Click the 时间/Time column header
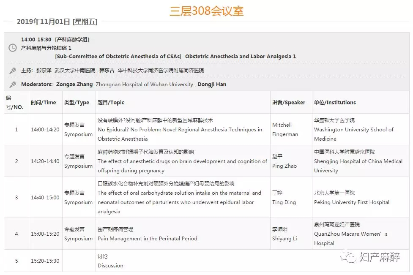This screenshot has height=275, width=413. [x=43, y=102]
